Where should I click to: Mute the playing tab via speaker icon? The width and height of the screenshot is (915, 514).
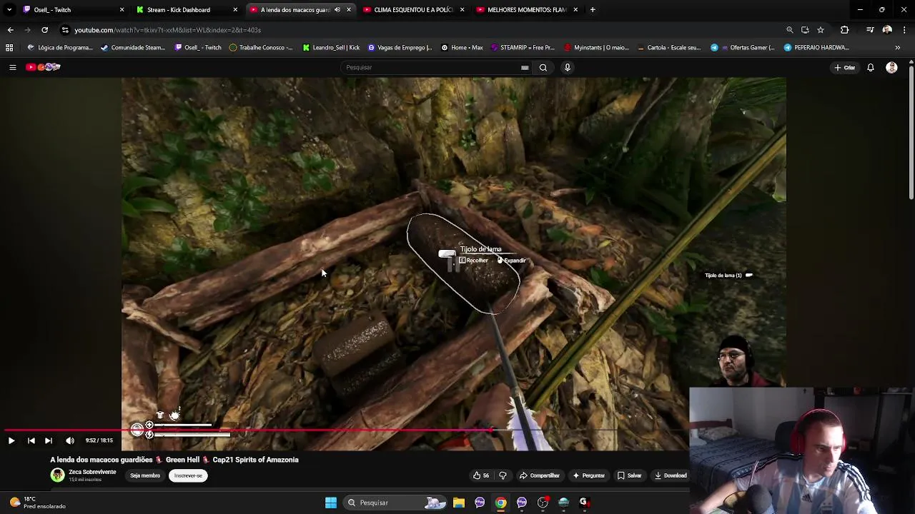(337, 10)
